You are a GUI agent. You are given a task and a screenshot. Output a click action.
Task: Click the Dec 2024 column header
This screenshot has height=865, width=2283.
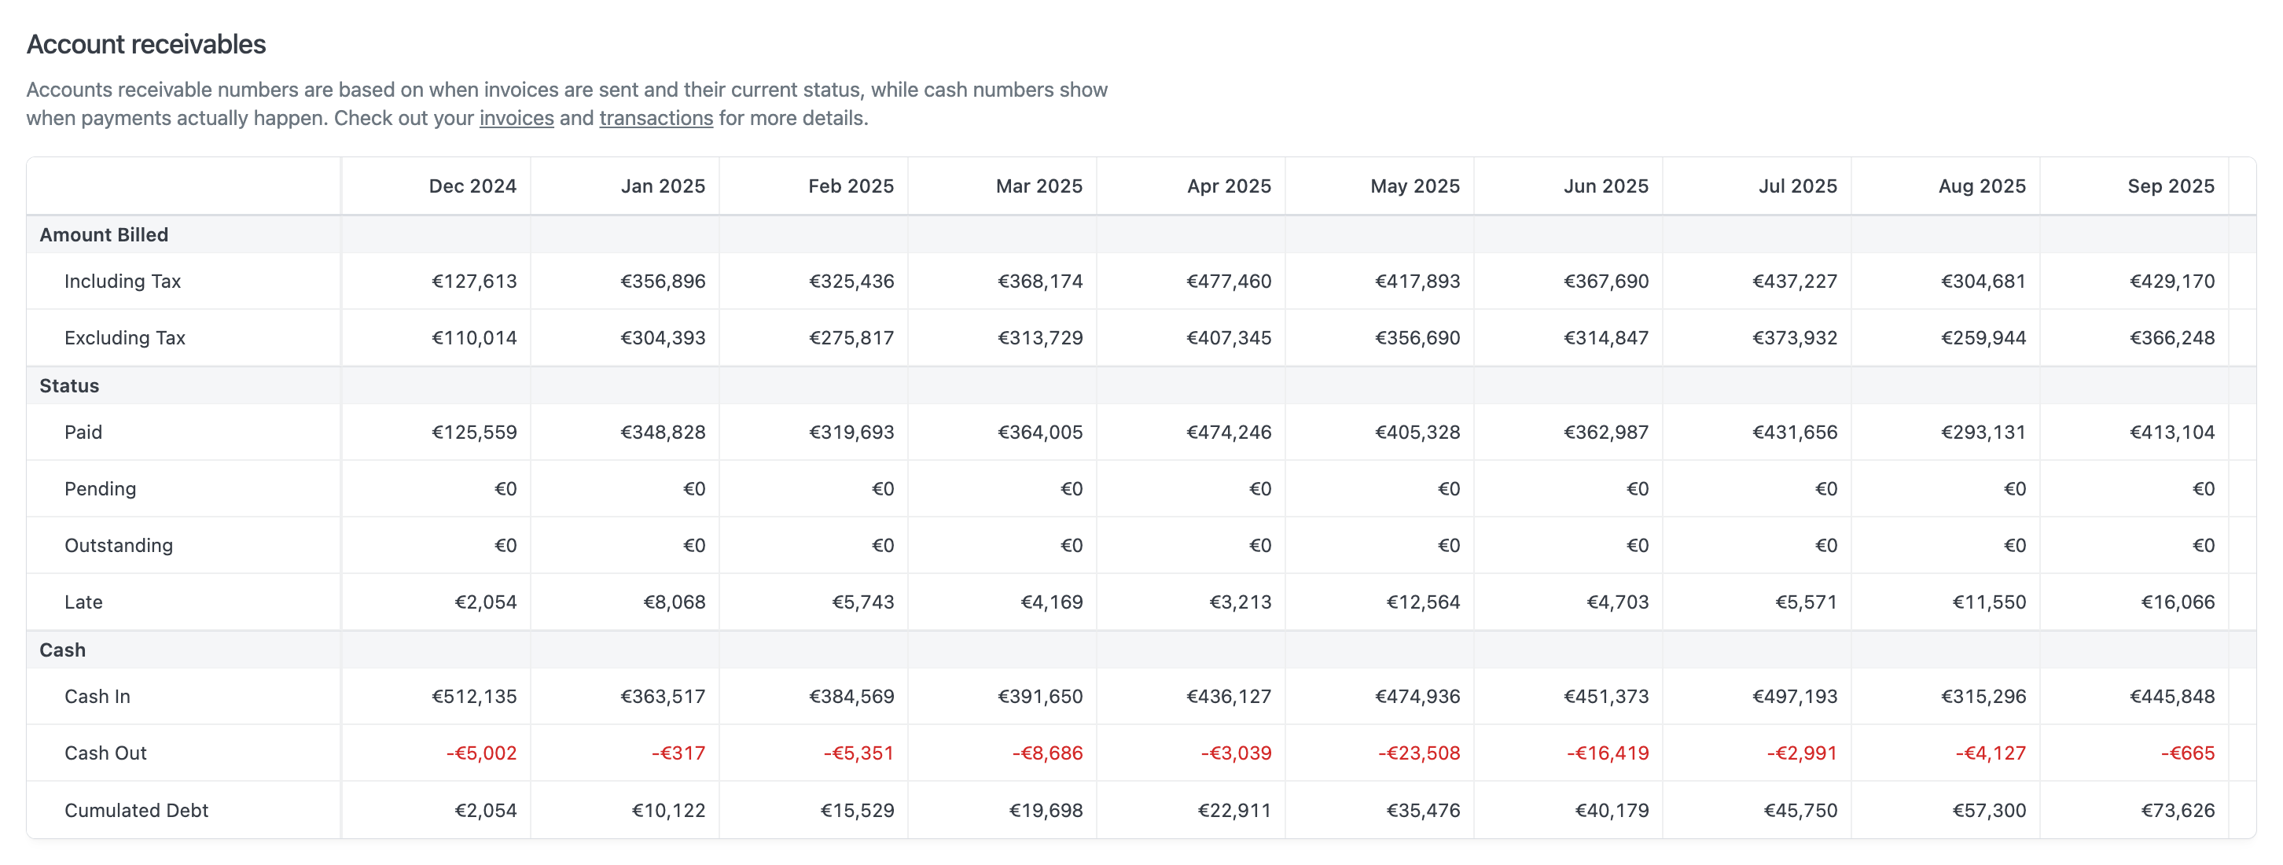472,186
